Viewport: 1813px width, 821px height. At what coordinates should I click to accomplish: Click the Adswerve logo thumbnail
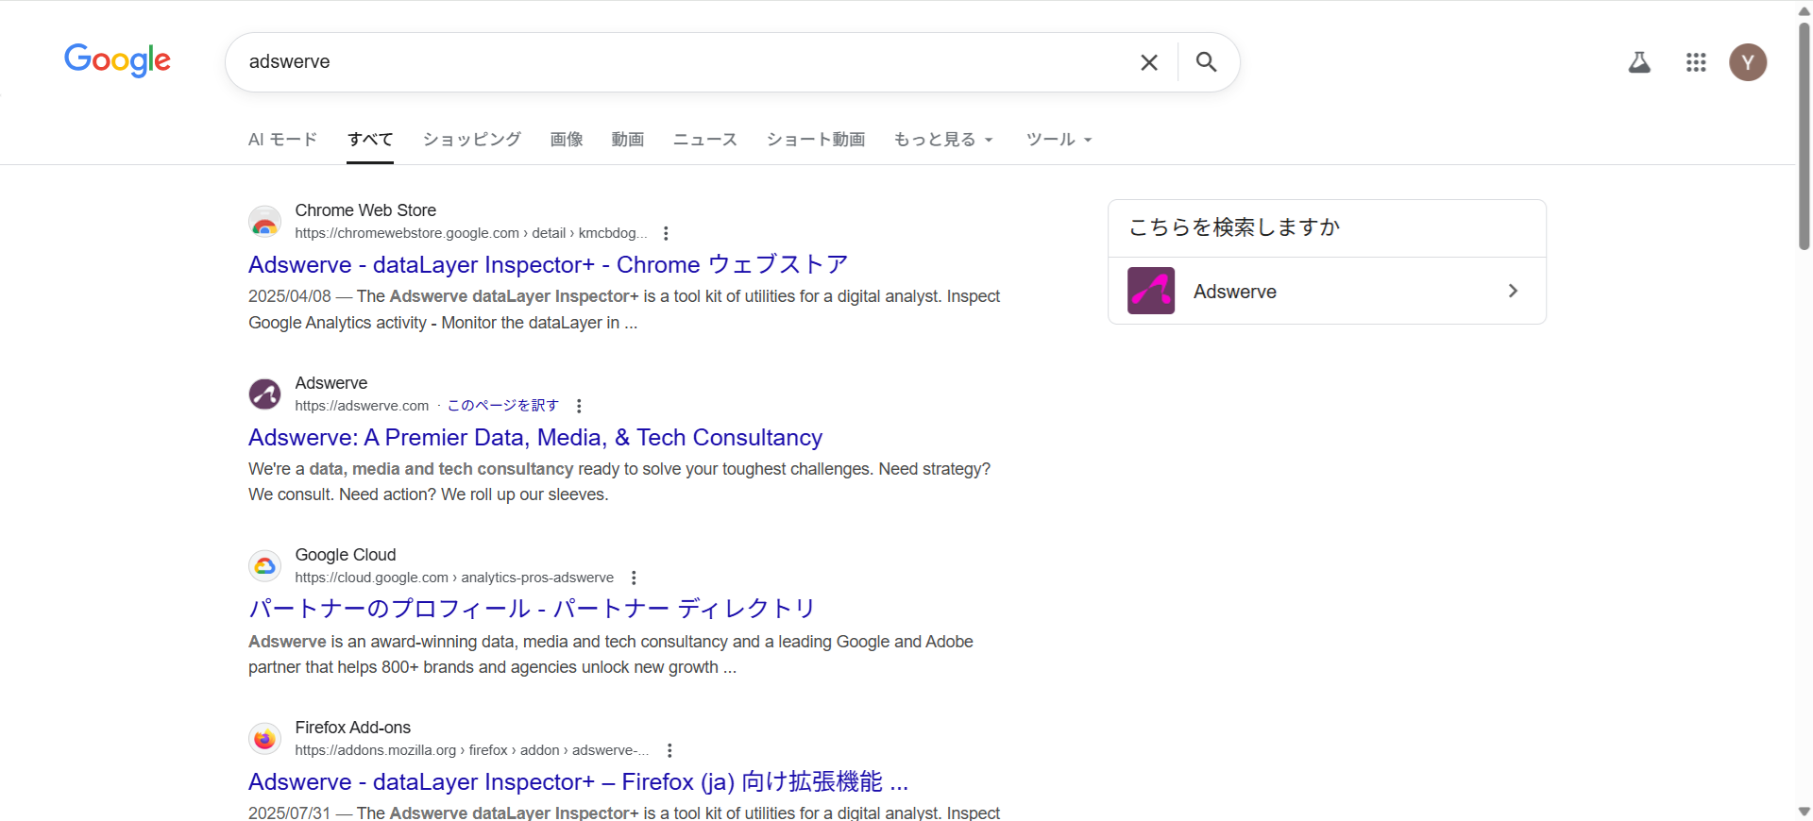1151,291
